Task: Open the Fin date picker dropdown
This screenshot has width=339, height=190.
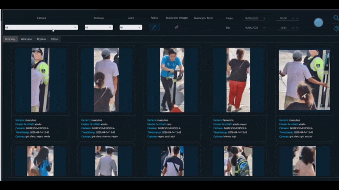Action: point(264,28)
